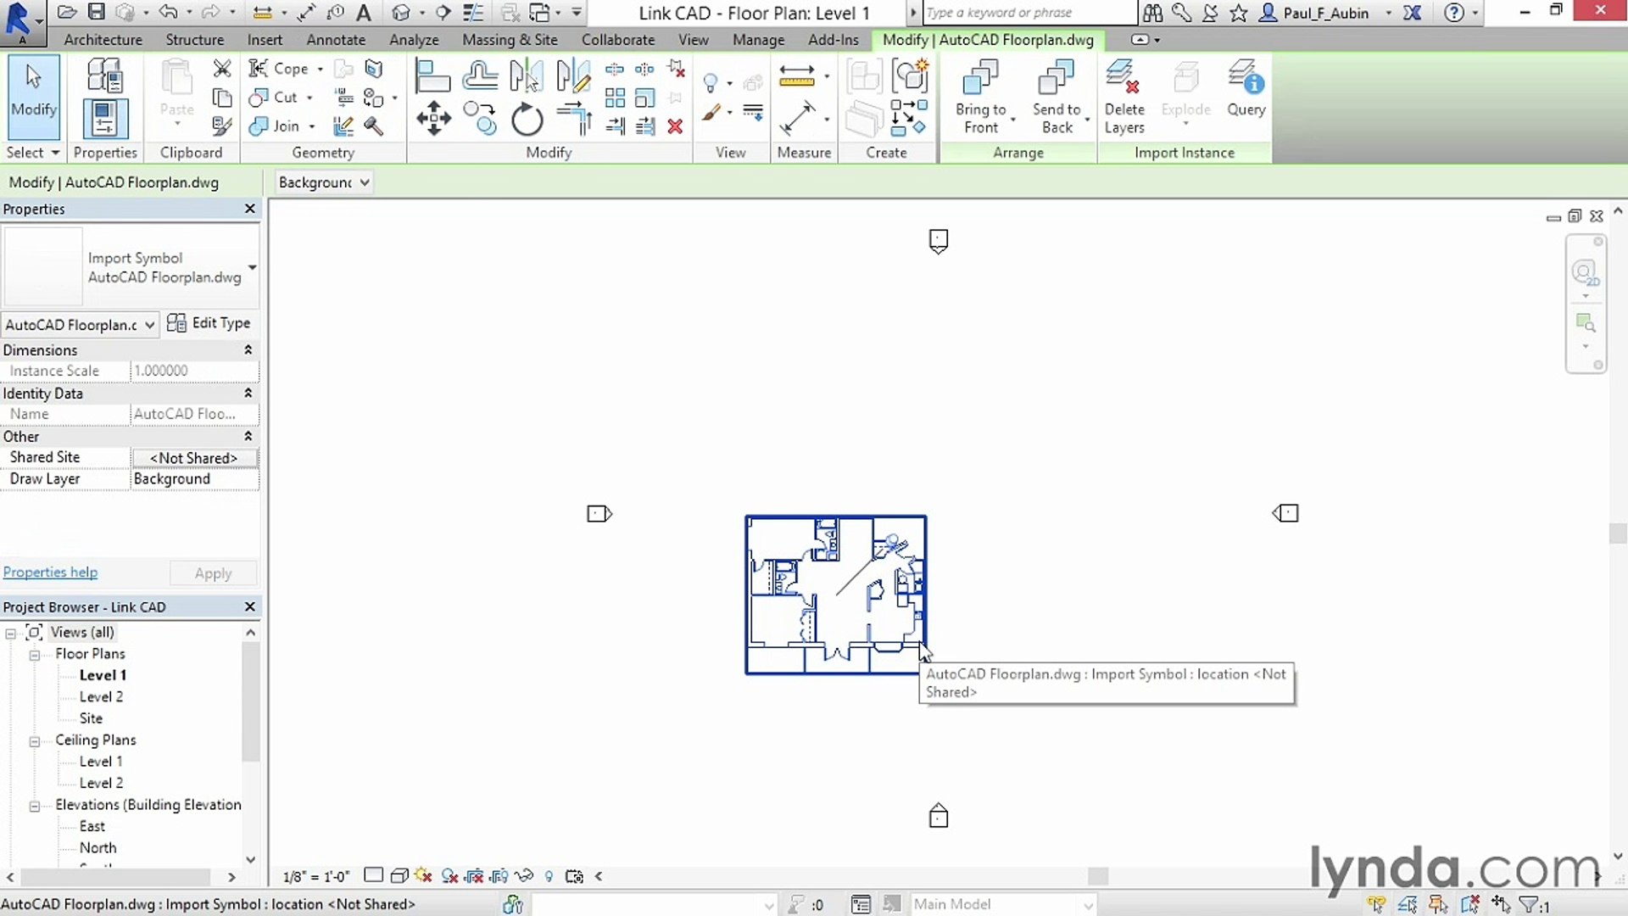1628x916 pixels.
Task: Click the Move tool icon
Action: [x=433, y=119]
